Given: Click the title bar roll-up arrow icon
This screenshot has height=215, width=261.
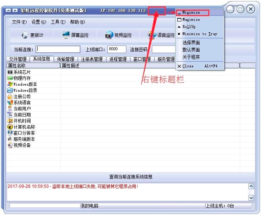Looking at the screenshot, I should tap(8, 10).
